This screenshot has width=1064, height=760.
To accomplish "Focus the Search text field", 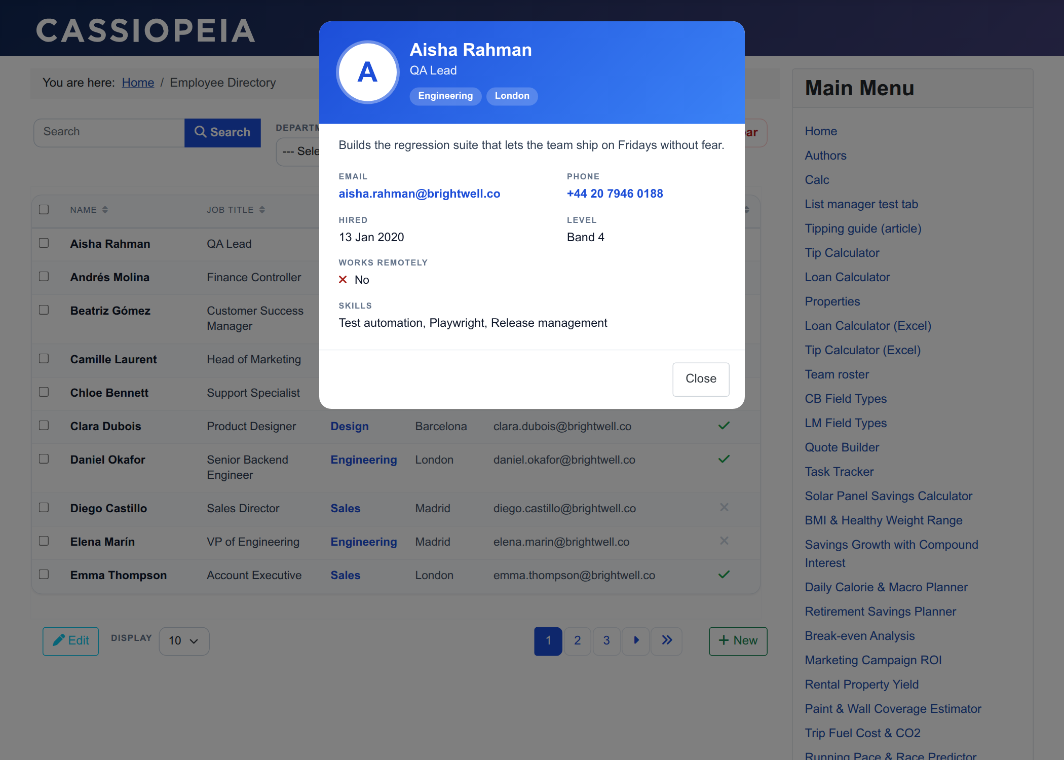I will 109,133.
